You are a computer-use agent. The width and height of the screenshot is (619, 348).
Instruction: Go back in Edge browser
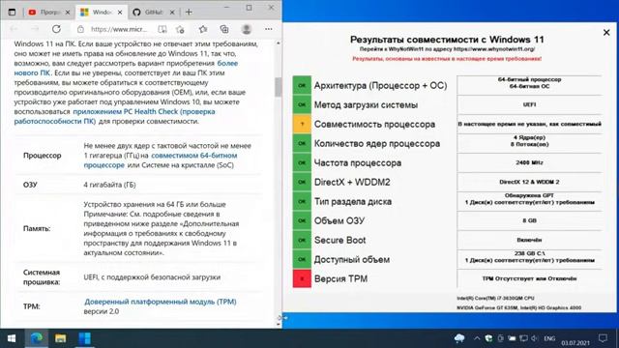pos(14,29)
